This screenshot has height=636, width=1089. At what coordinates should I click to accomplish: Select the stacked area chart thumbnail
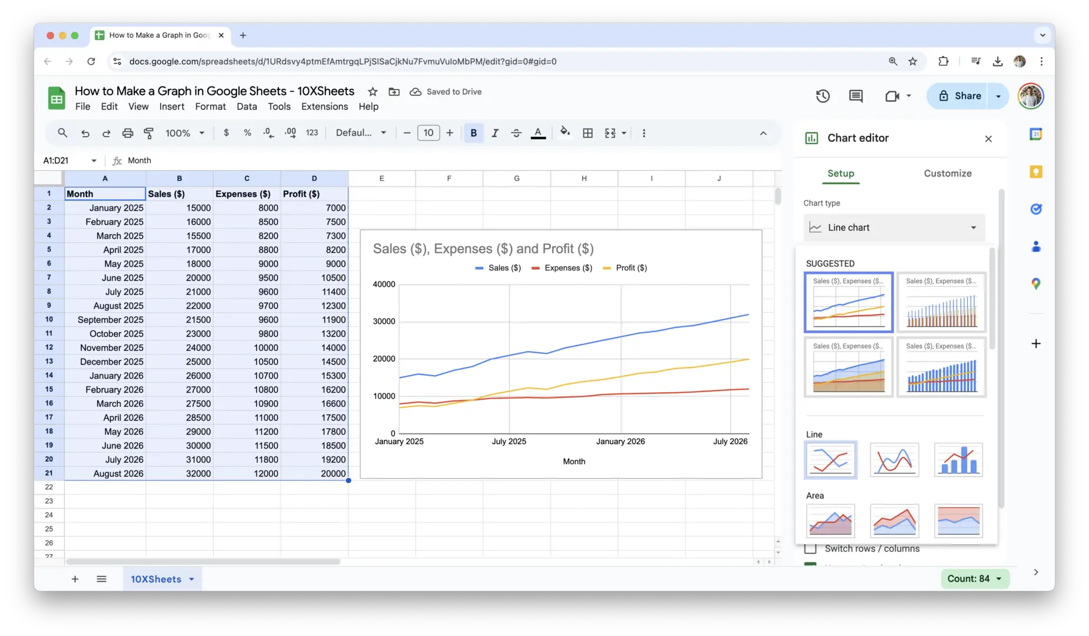(x=894, y=521)
